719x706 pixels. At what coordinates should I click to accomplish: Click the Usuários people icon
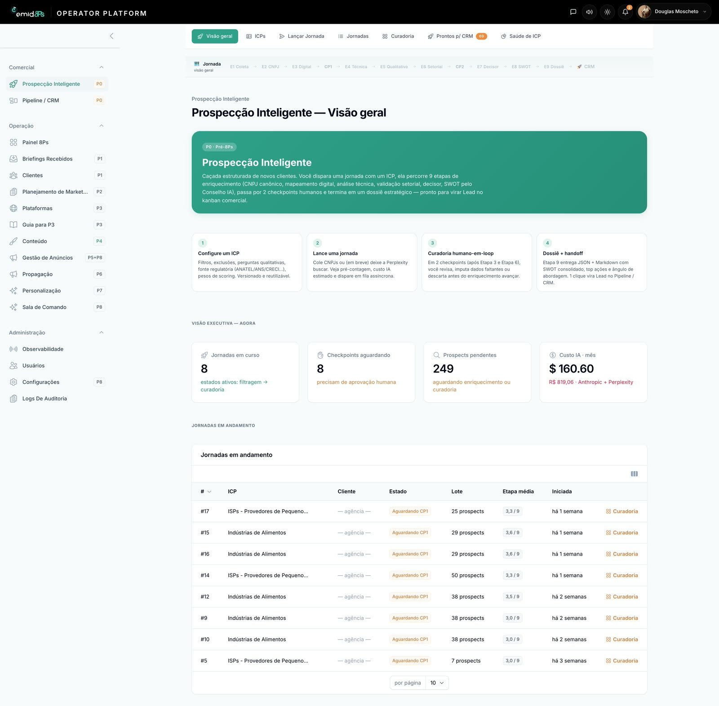[13, 366]
